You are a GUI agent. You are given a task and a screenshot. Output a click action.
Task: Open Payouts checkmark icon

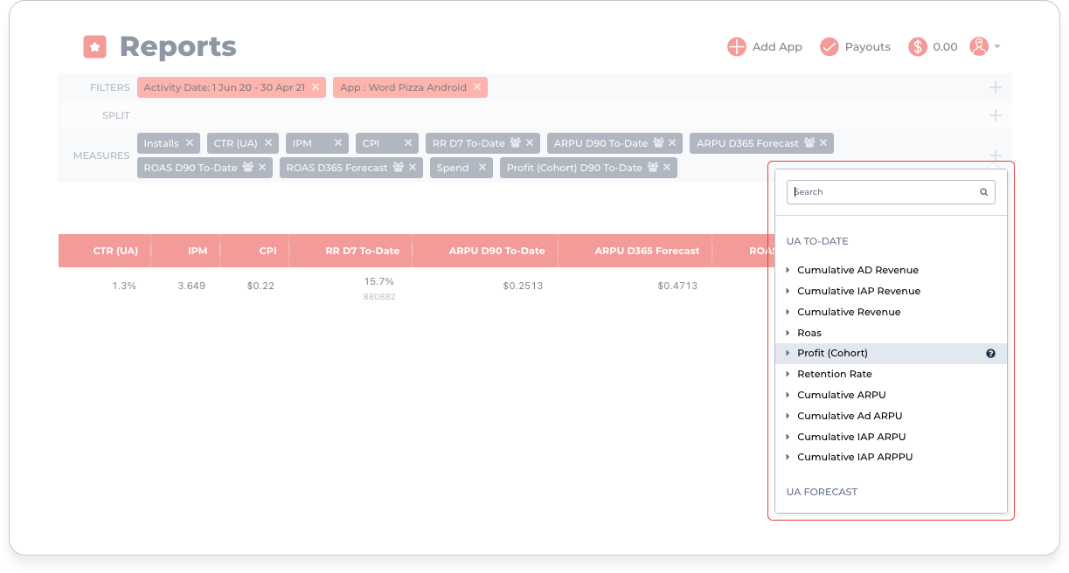click(830, 47)
